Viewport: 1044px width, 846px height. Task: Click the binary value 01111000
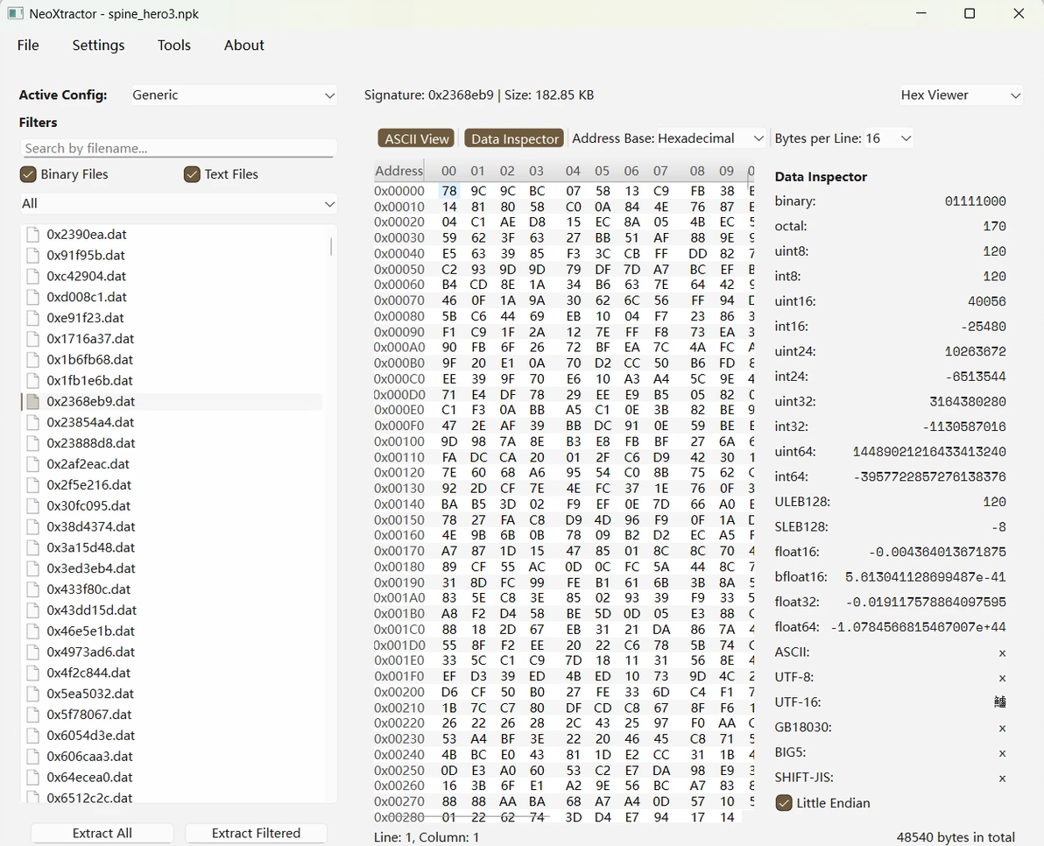click(x=976, y=201)
